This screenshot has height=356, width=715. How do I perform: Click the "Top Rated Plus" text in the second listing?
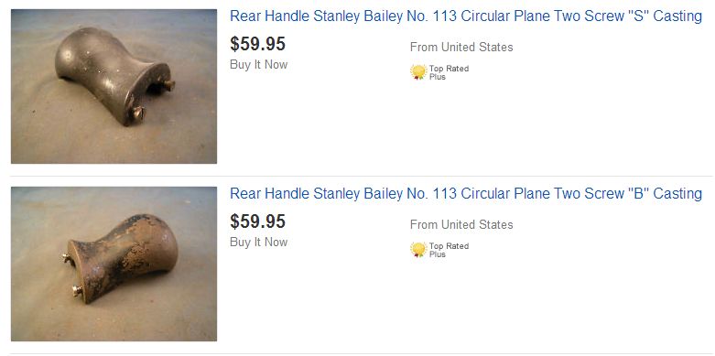(449, 250)
